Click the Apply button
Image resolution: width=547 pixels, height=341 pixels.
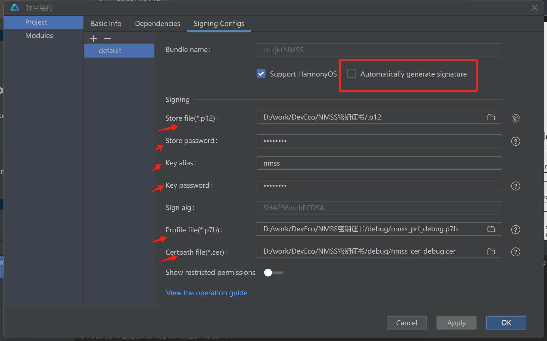coord(456,323)
